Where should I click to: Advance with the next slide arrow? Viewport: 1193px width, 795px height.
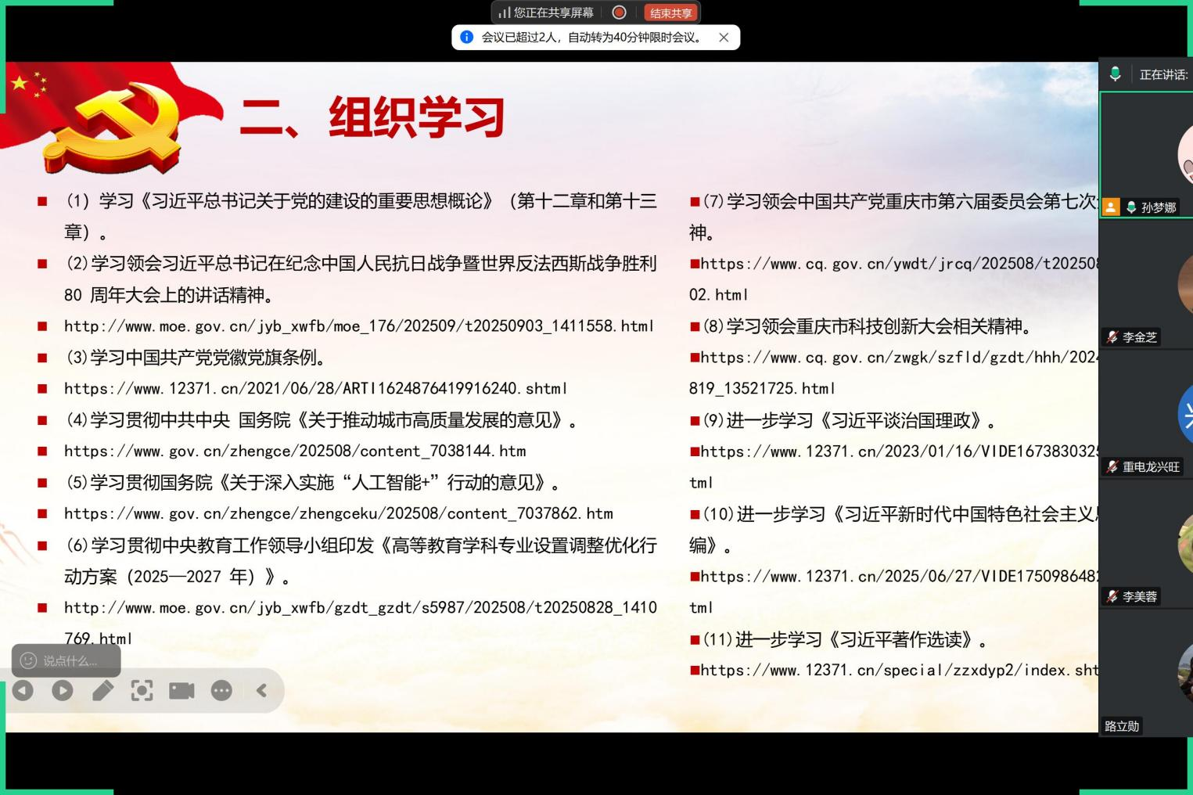point(63,690)
